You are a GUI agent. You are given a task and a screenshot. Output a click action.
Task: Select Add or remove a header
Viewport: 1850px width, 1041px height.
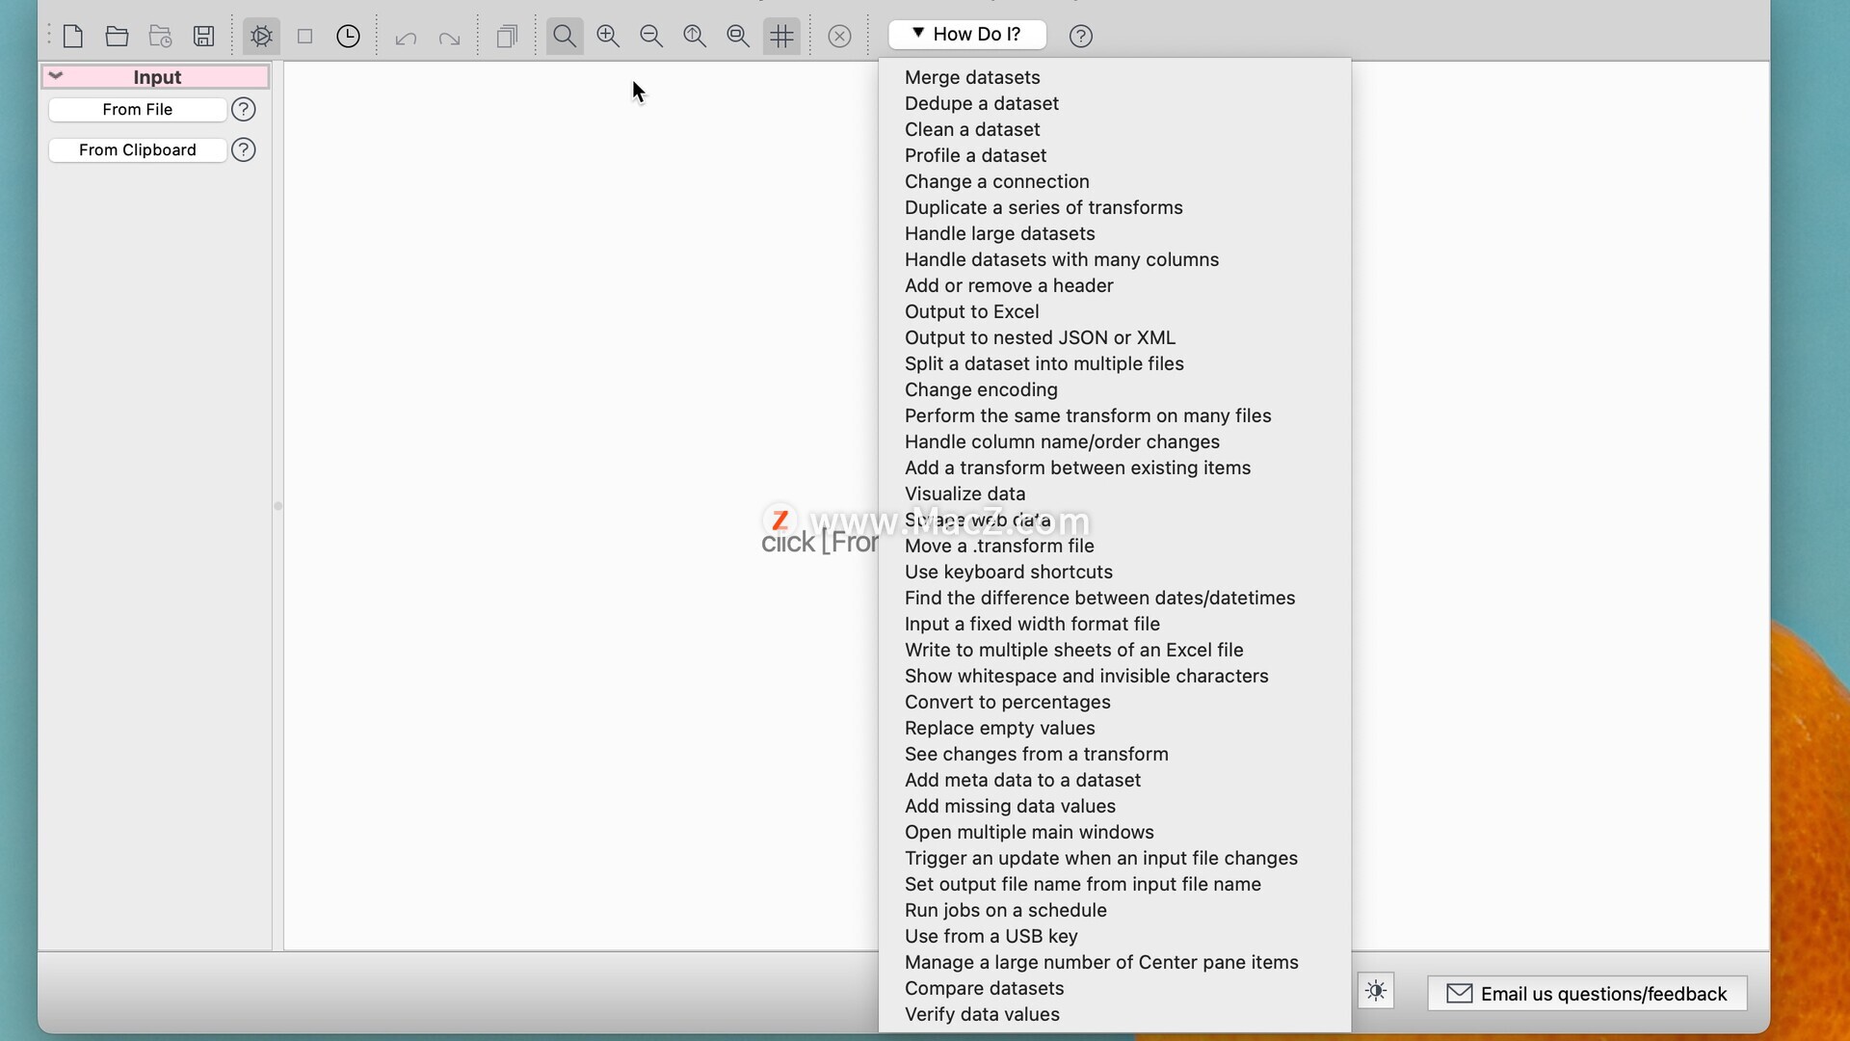tap(1115, 285)
